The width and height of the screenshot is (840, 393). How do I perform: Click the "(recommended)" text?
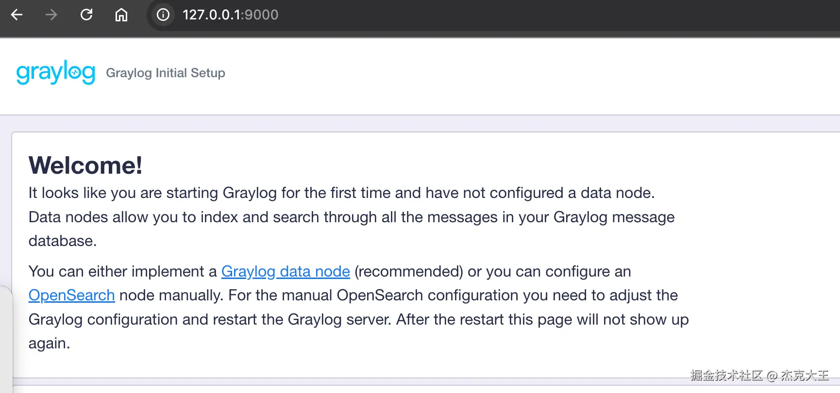point(408,272)
